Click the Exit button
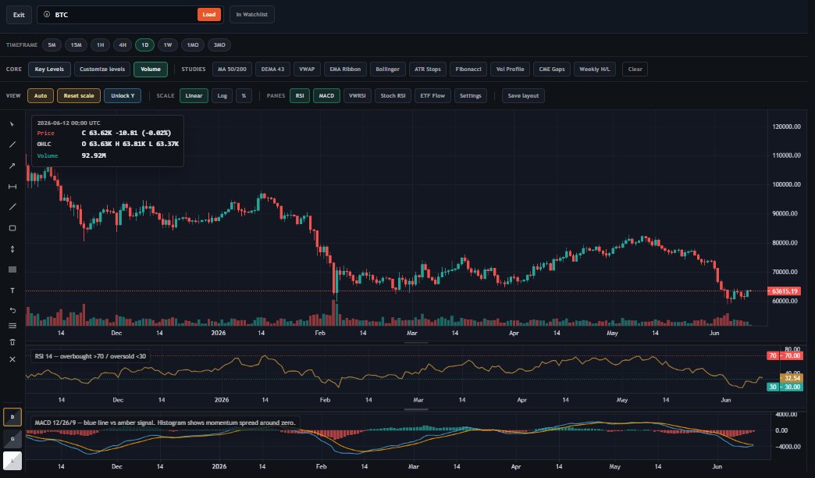815x478 pixels. [x=19, y=15]
